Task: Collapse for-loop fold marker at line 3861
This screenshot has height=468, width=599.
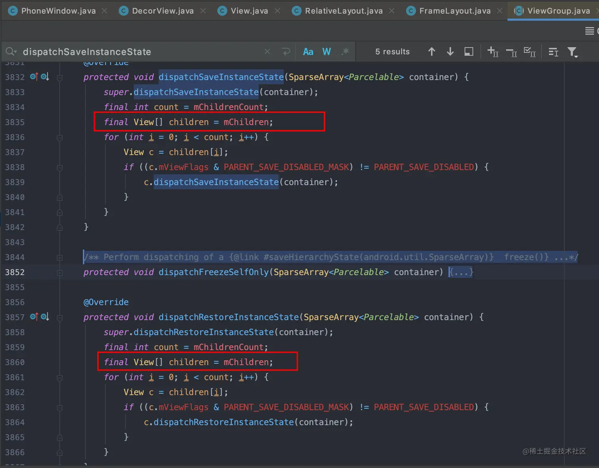Action: pos(59,378)
